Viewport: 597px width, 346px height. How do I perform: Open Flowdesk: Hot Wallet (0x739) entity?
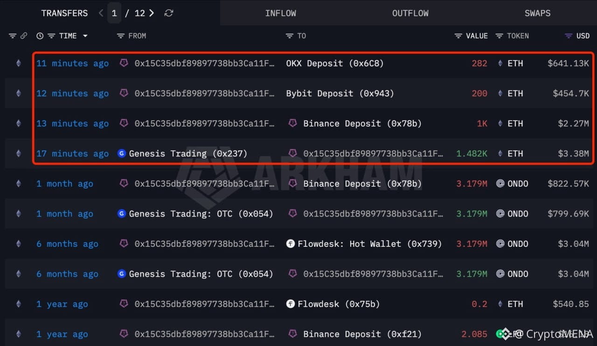click(369, 244)
